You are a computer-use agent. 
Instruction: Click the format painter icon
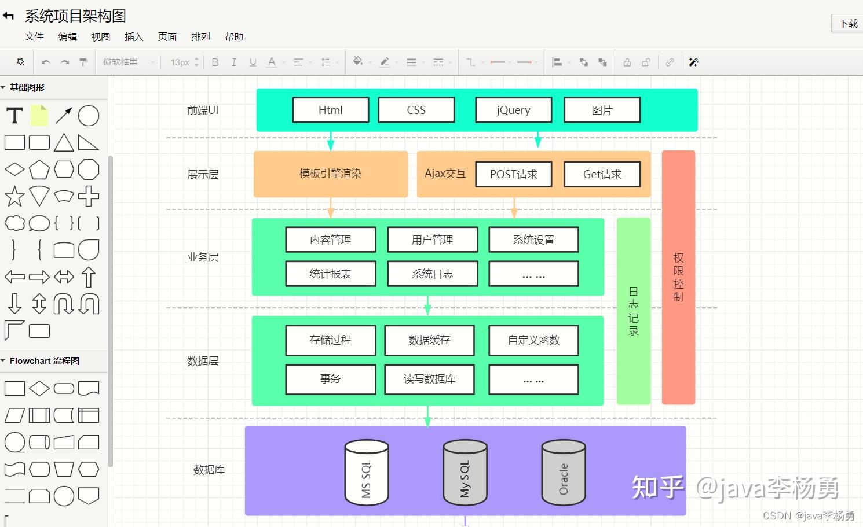[x=83, y=62]
